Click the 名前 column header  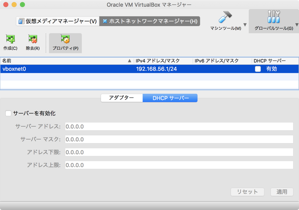tap(67, 61)
